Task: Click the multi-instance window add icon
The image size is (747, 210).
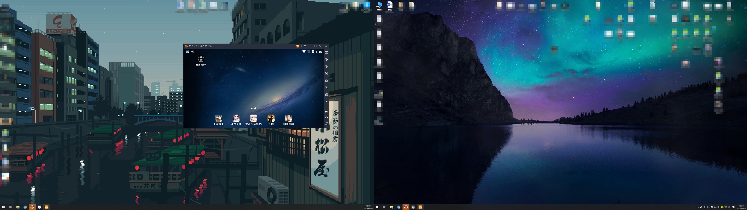Action: tap(326, 87)
